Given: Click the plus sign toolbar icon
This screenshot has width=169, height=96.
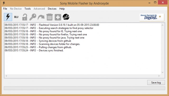Looking at the screenshot, I should click(x=58, y=17).
